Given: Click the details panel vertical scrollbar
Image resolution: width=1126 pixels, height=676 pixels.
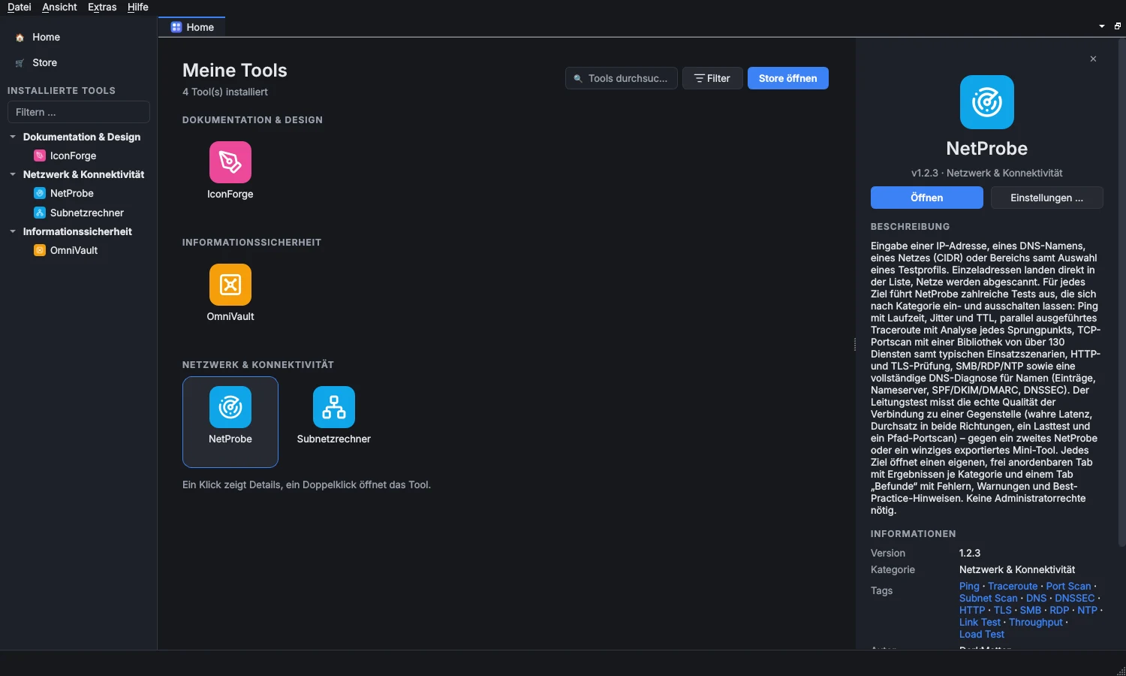Looking at the screenshot, I should [x=1121, y=291].
